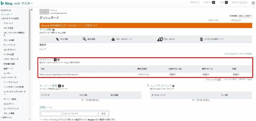
Task: Expand 自分のサイトの設定 in sidebar
Action: (x=10, y=18)
